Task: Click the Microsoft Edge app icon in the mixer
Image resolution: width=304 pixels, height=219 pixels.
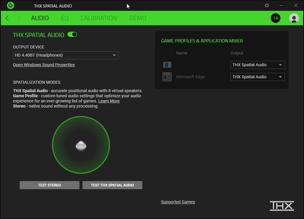Action: click(x=167, y=77)
